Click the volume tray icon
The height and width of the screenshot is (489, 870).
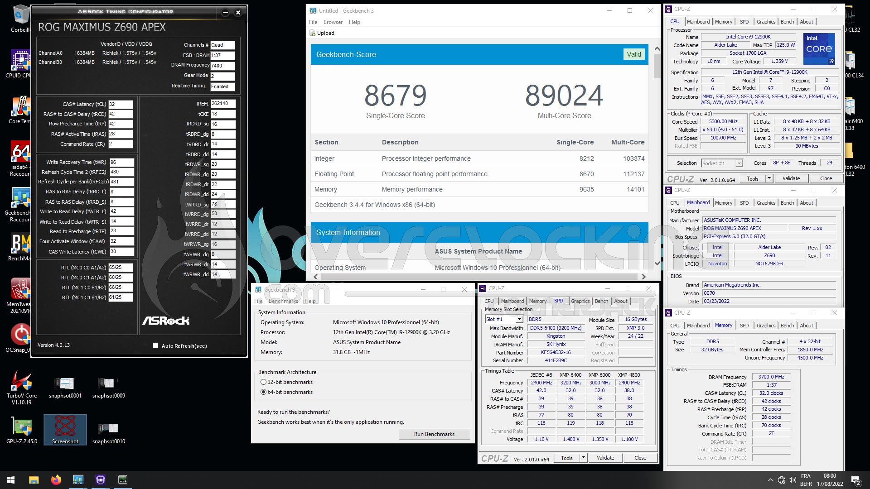point(793,480)
